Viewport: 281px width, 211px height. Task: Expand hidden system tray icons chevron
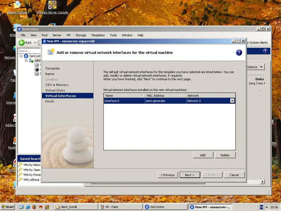(x=267, y=207)
